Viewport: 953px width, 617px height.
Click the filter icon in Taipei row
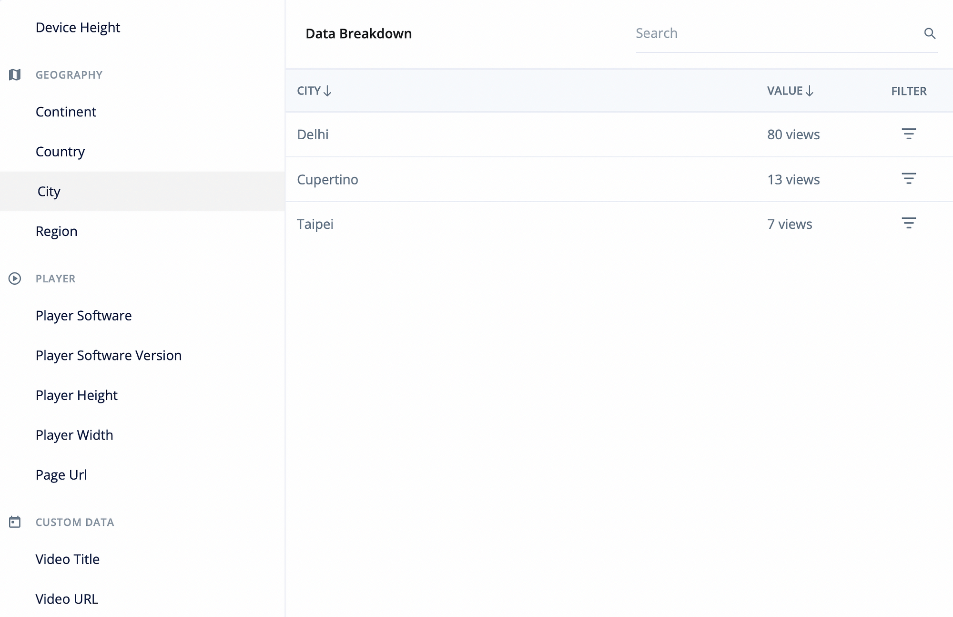909,223
